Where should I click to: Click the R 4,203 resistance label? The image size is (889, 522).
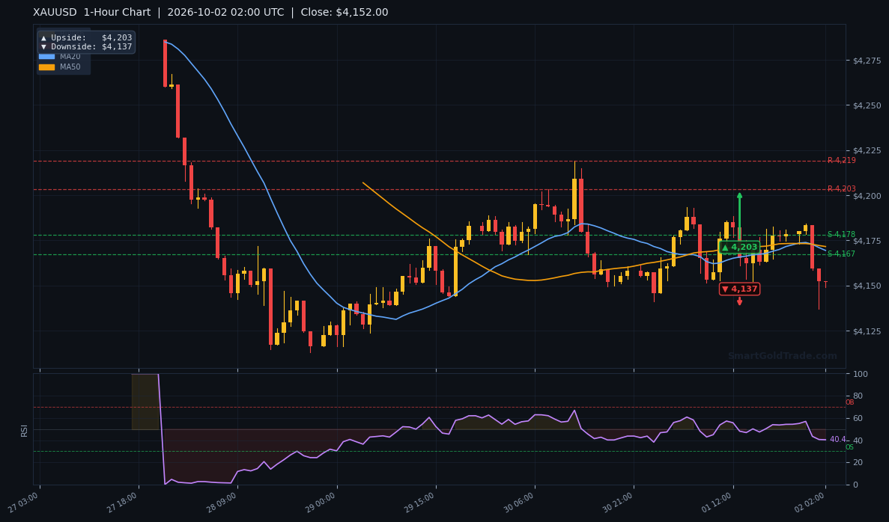[841, 188]
